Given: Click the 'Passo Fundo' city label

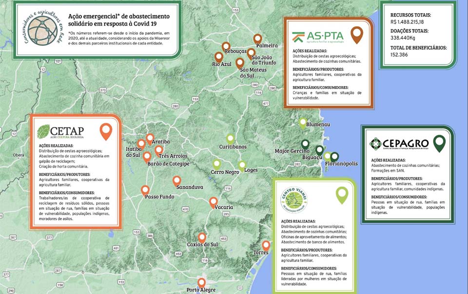Looking at the screenshot, I should tap(159, 197).
